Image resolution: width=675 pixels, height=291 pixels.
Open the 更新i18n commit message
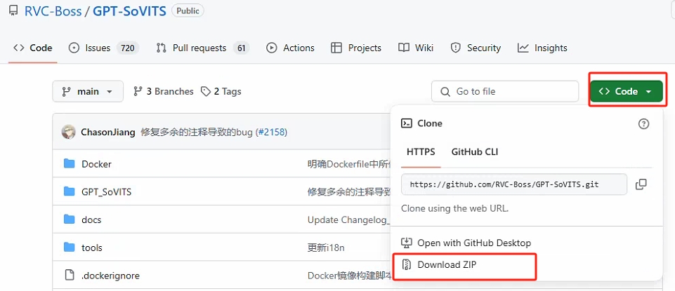tap(326, 248)
